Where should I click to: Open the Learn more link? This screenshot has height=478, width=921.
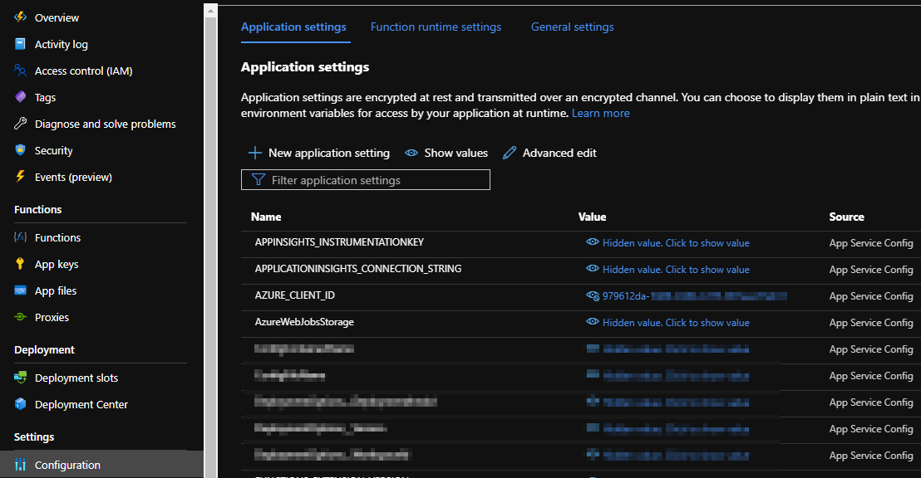[600, 113]
